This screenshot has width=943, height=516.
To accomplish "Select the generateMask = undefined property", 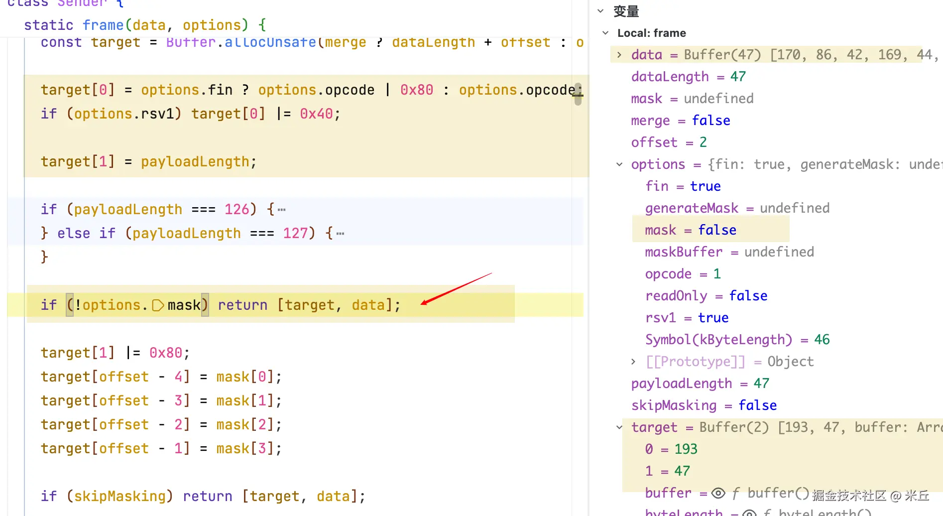I will point(737,208).
